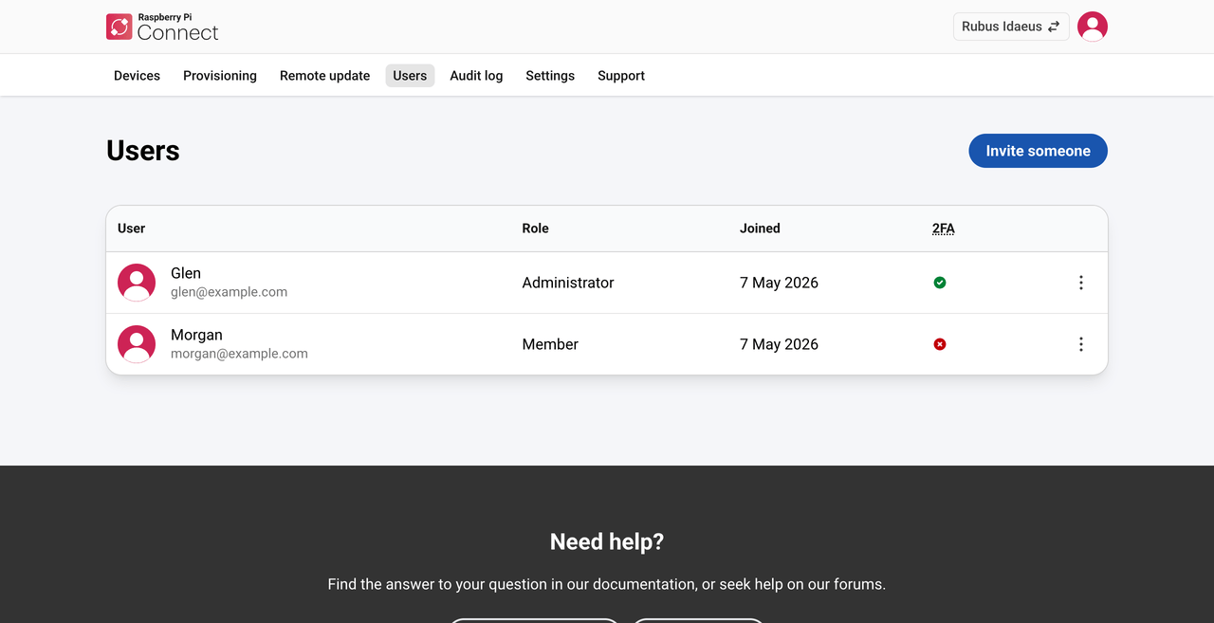1214x623 pixels.
Task: Click glen@example.com email
Action: coord(229,292)
